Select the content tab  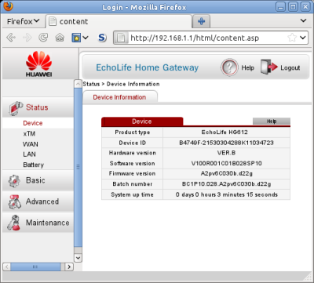[119, 21]
